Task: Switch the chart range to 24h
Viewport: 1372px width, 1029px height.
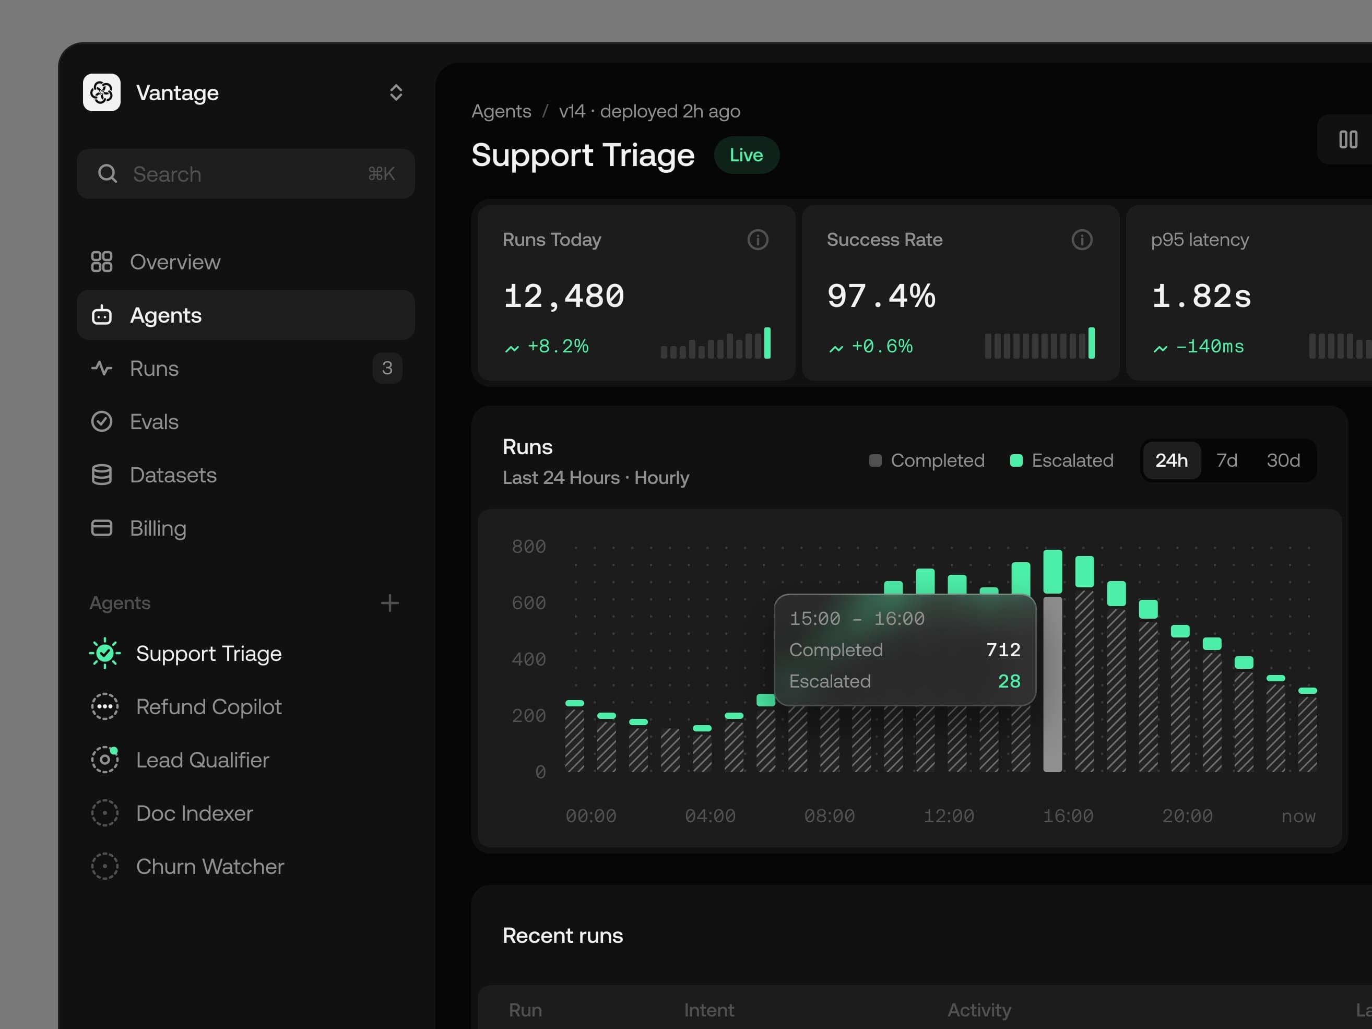Action: coord(1172,460)
